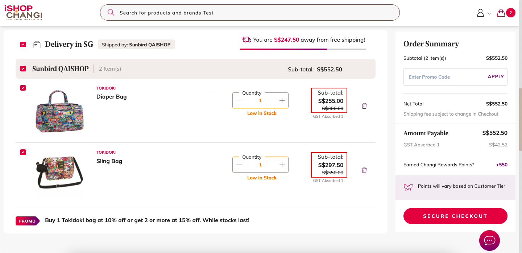Viewport: 522px width, 253px height.
Task: Click the iShopChangi logo
Action: pos(24,13)
